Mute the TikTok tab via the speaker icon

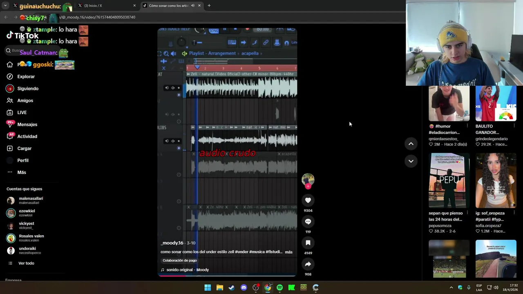(192, 6)
